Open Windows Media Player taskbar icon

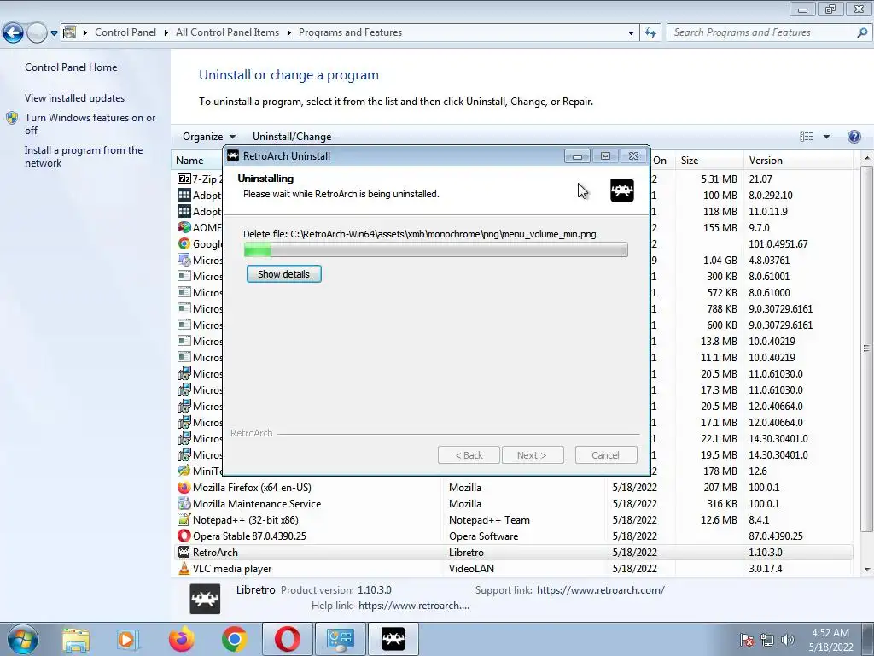126,639
